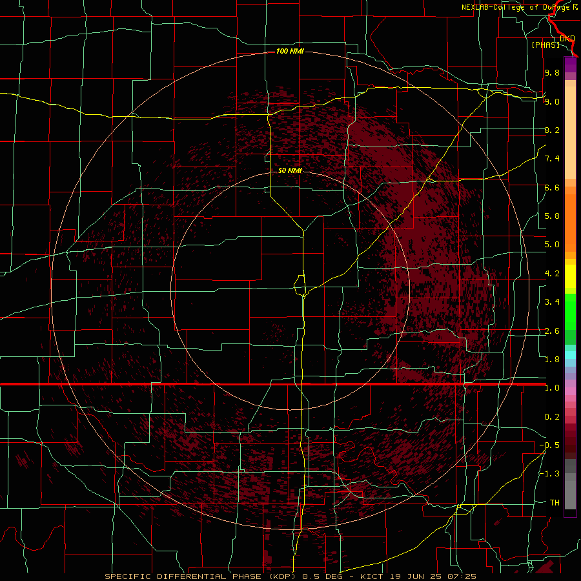Click the 6.6 scale value
Image resolution: width=581 pixels, height=581 pixels.
[x=552, y=187]
